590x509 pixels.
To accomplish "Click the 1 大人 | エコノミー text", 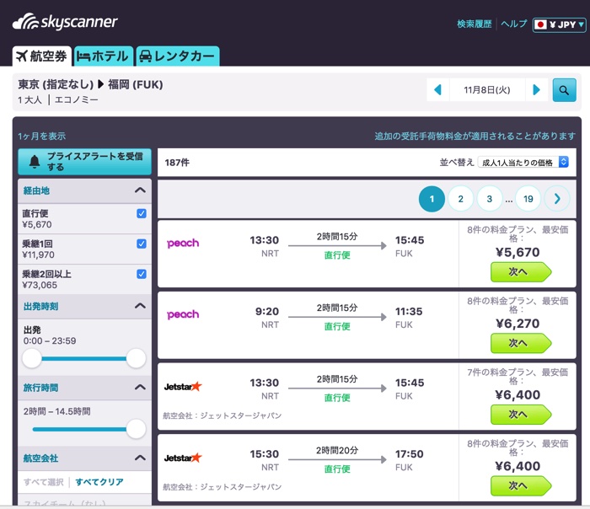I will 58,99.
